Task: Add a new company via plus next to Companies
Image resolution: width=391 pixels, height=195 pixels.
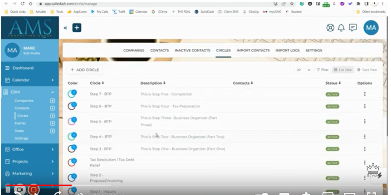Action: [x=52, y=101]
